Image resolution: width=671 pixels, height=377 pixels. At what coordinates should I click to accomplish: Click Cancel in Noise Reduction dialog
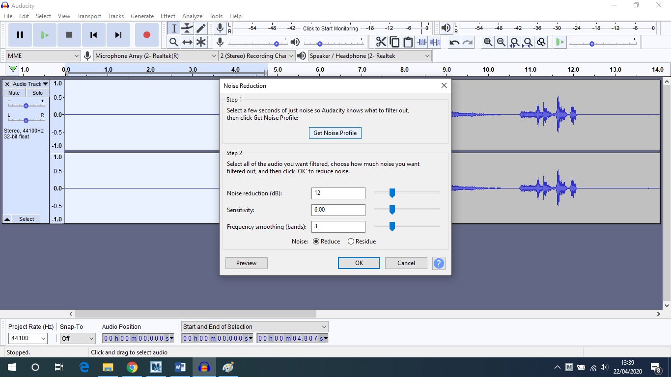[406, 263]
